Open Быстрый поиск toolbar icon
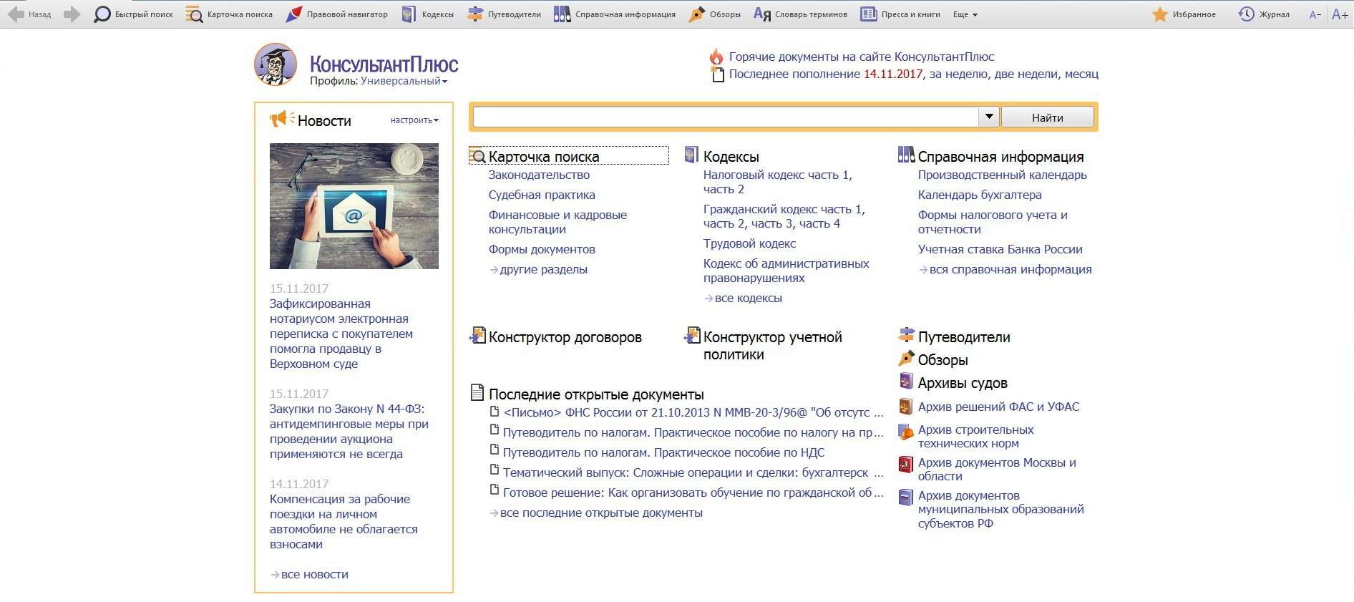This screenshot has height=602, width=1354. tap(102, 14)
